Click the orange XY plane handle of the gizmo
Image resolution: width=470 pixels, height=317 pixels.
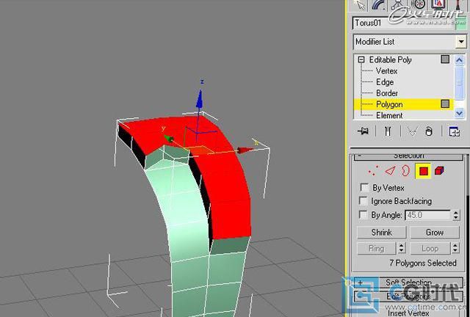coord(201,150)
